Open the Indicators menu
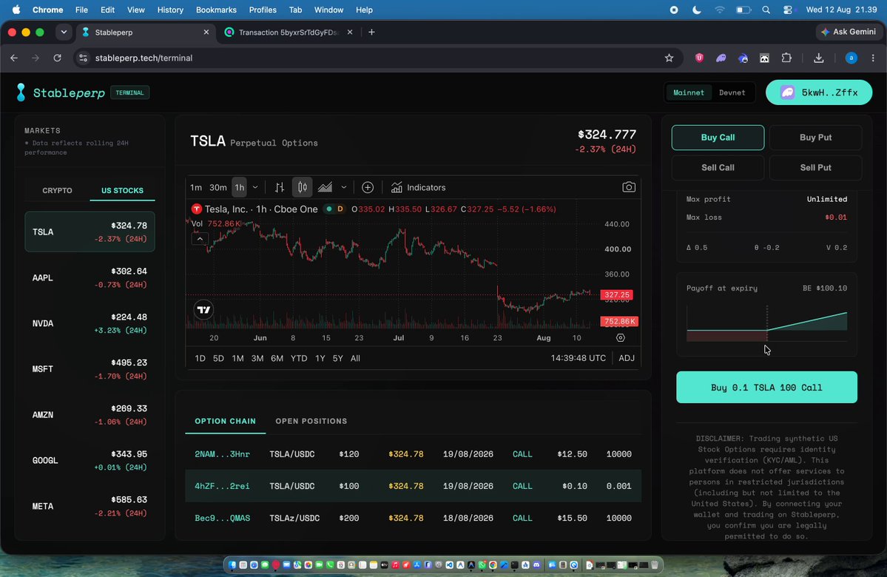The image size is (887, 577). tap(419, 187)
